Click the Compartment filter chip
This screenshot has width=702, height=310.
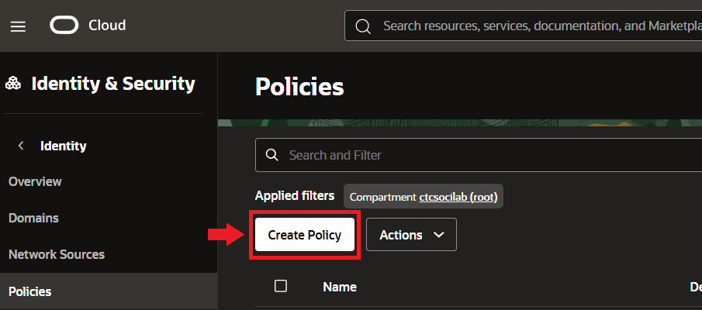(424, 196)
